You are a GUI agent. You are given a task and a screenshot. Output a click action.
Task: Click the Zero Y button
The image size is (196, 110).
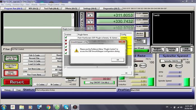tap(90, 21)
